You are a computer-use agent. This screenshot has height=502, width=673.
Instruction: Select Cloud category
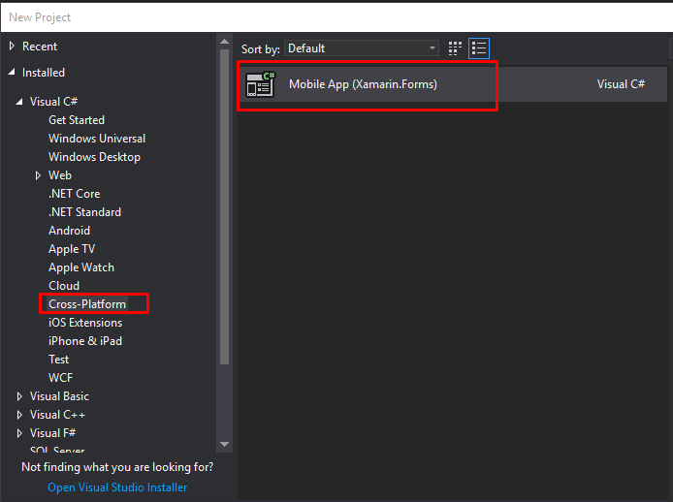point(64,286)
